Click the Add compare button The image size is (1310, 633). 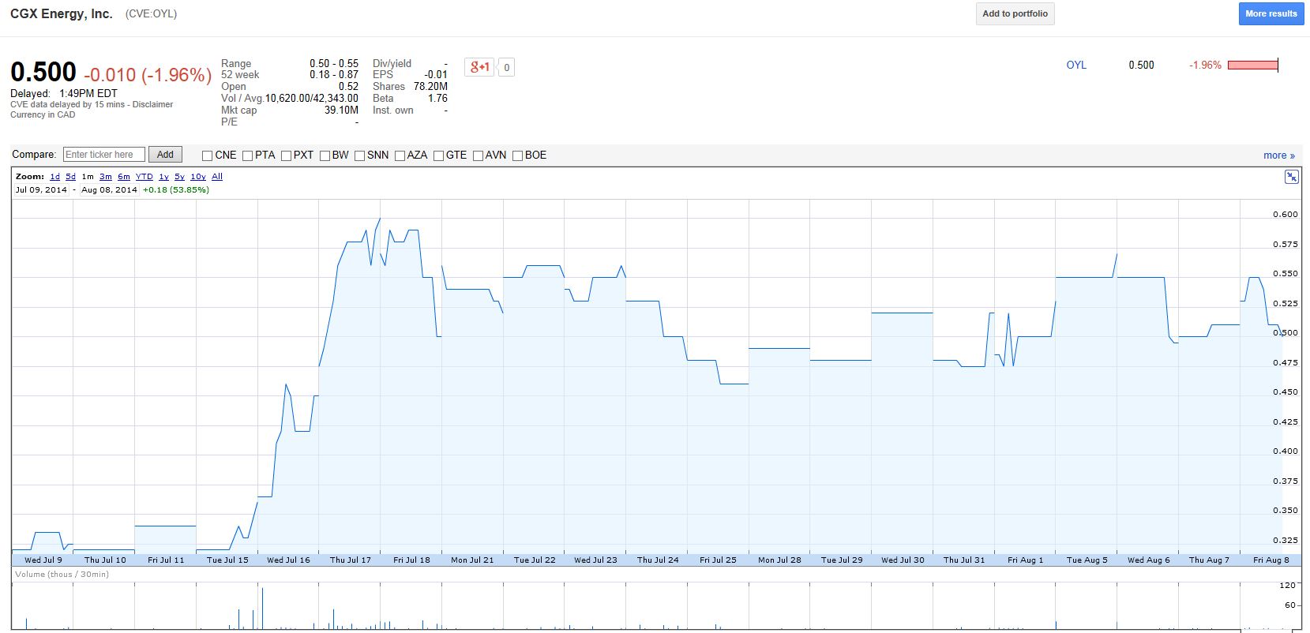pos(165,155)
